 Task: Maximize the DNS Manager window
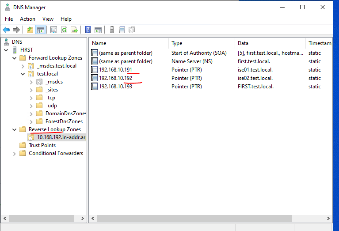click(302, 7)
